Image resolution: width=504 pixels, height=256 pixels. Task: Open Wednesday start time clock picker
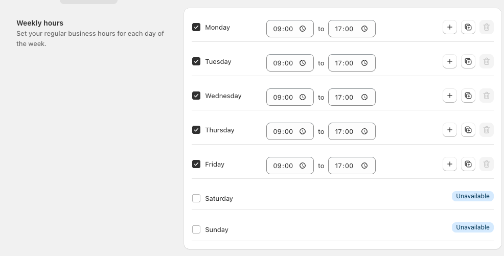click(x=303, y=97)
